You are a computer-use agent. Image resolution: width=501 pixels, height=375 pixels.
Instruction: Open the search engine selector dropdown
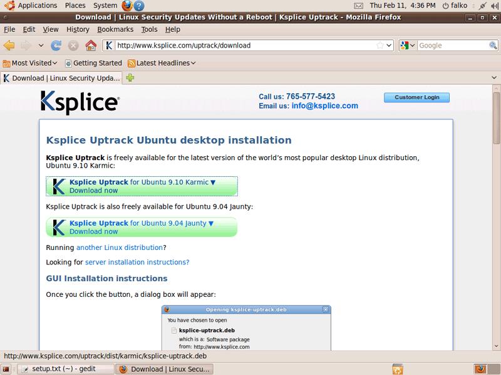point(408,46)
